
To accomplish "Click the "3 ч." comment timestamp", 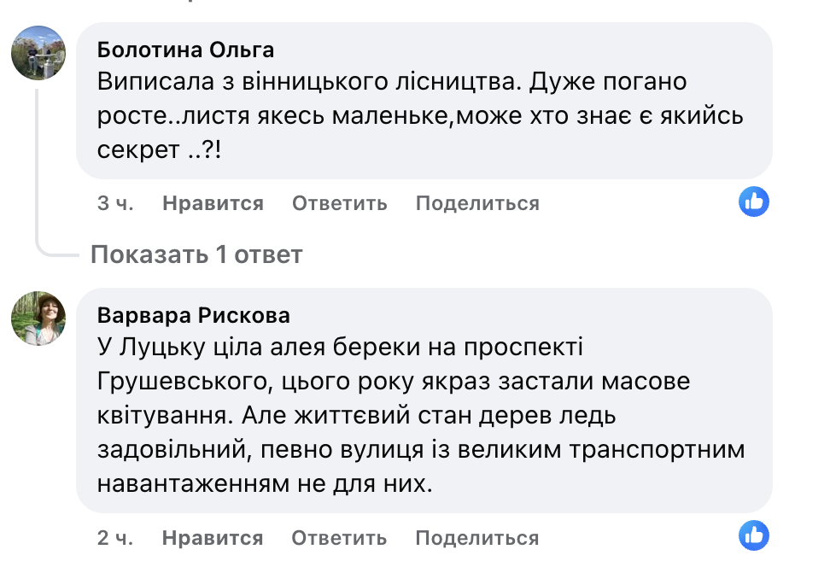I will pos(115,203).
